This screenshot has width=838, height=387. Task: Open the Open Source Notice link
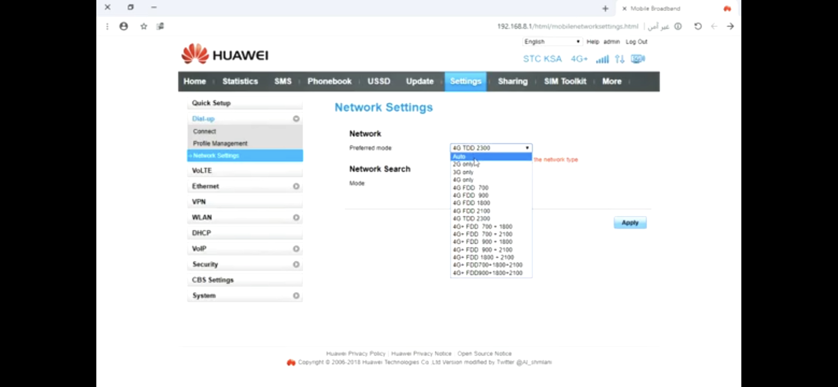pyautogui.click(x=484, y=353)
